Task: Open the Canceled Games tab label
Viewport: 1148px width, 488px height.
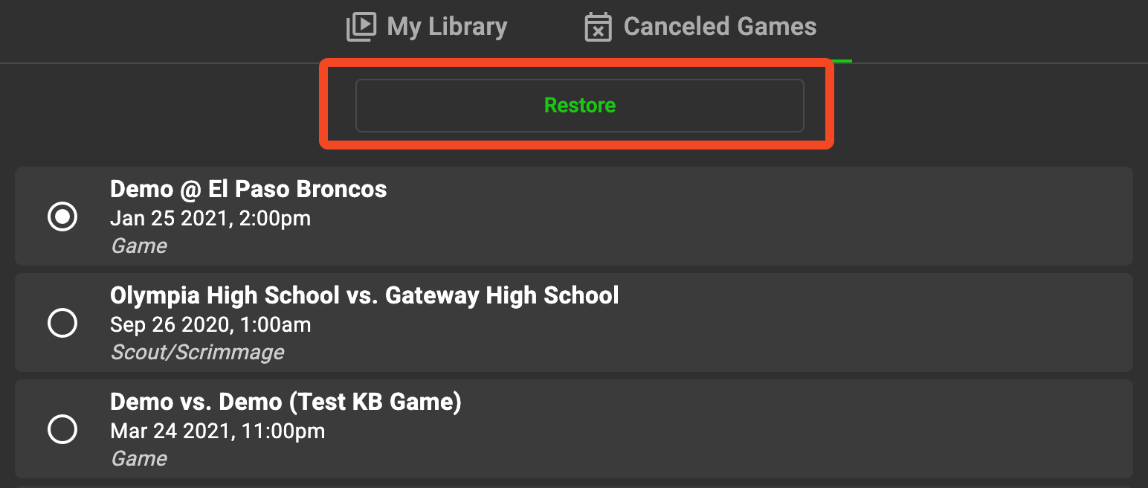Action: [720, 27]
